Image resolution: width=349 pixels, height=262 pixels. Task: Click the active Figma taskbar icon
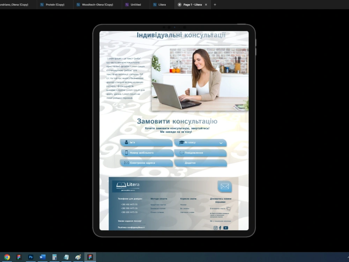tap(90, 257)
